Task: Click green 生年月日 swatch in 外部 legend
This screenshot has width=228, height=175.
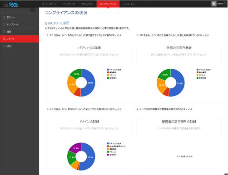Action: 198,78
